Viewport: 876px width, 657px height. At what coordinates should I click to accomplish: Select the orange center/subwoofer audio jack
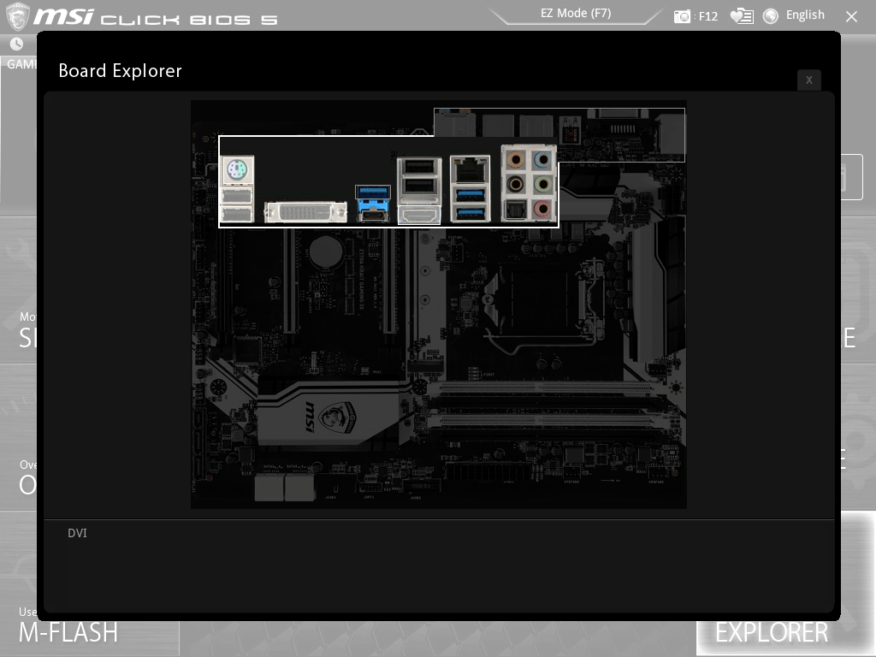point(515,160)
